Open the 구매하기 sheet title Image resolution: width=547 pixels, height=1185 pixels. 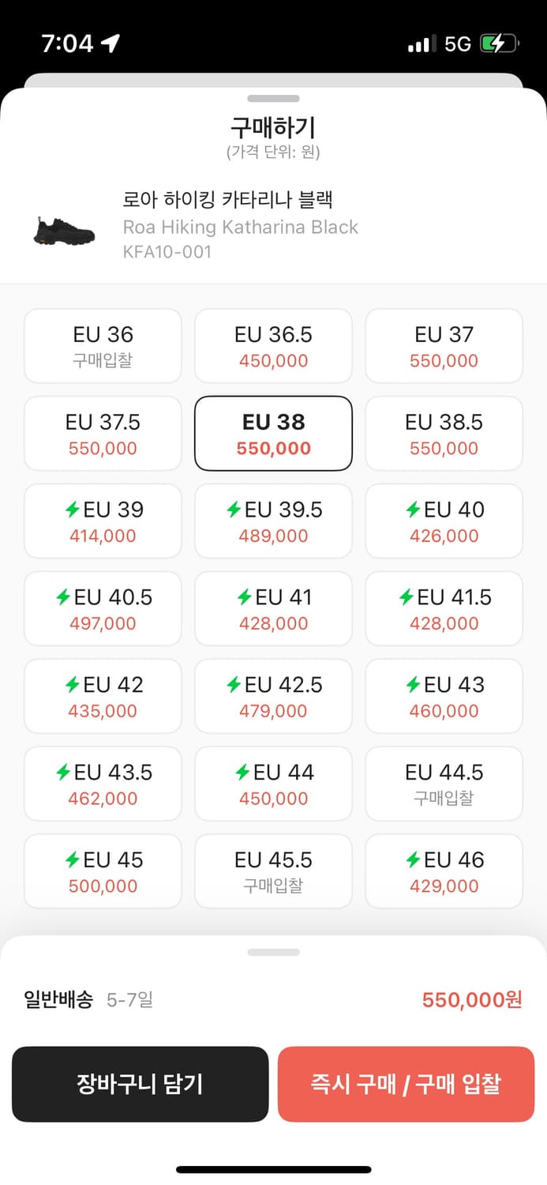point(273,126)
